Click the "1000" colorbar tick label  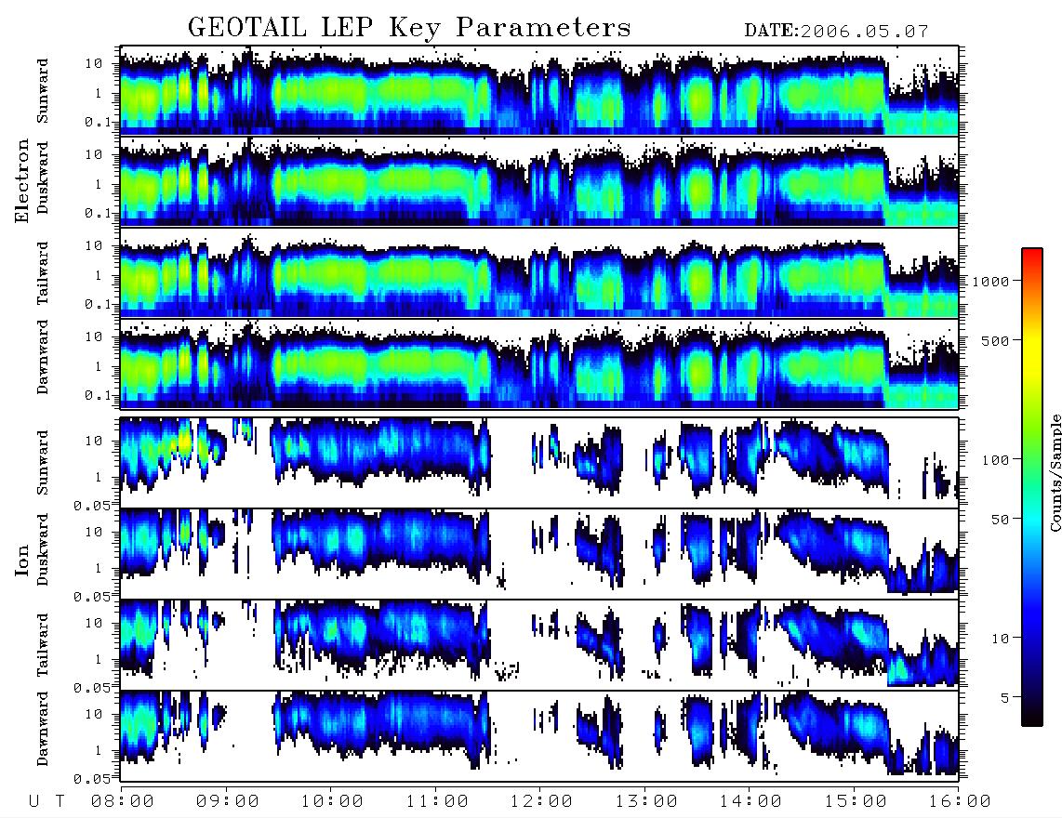[x=991, y=282]
